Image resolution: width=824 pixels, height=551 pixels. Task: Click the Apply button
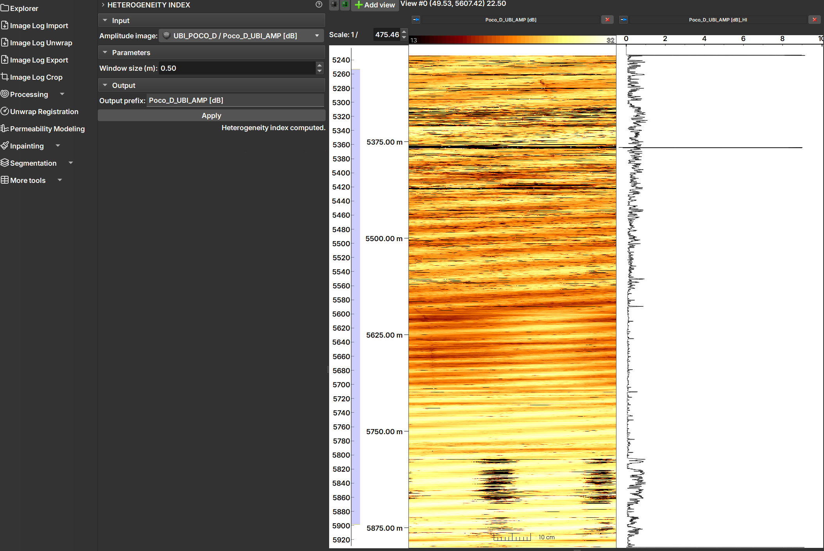211,116
